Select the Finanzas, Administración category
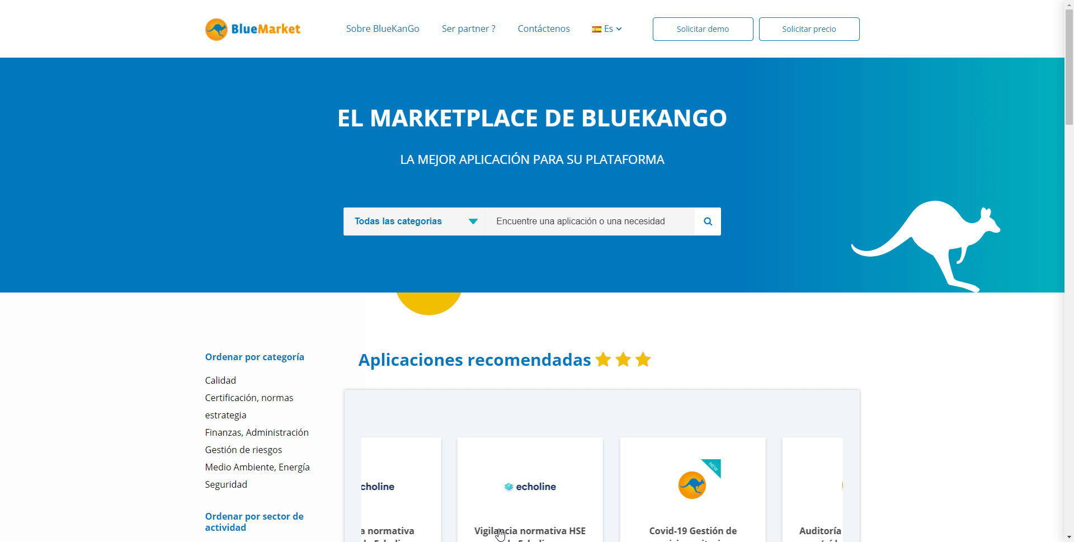Viewport: 1074px width, 542px height. 257,432
